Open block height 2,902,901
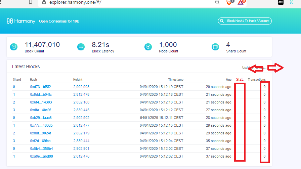Image resolution: width=301 pixels, height=169 pixels. click(81, 149)
